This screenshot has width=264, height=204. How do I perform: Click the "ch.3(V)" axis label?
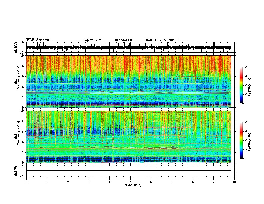(x=16, y=171)
